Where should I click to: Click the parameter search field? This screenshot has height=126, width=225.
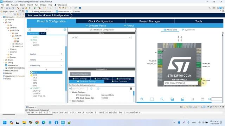coord(79,89)
